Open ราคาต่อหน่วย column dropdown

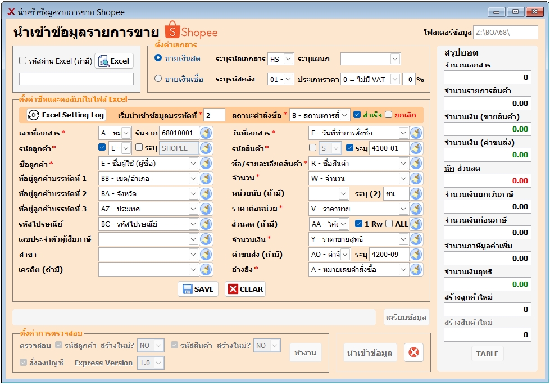[403, 209]
